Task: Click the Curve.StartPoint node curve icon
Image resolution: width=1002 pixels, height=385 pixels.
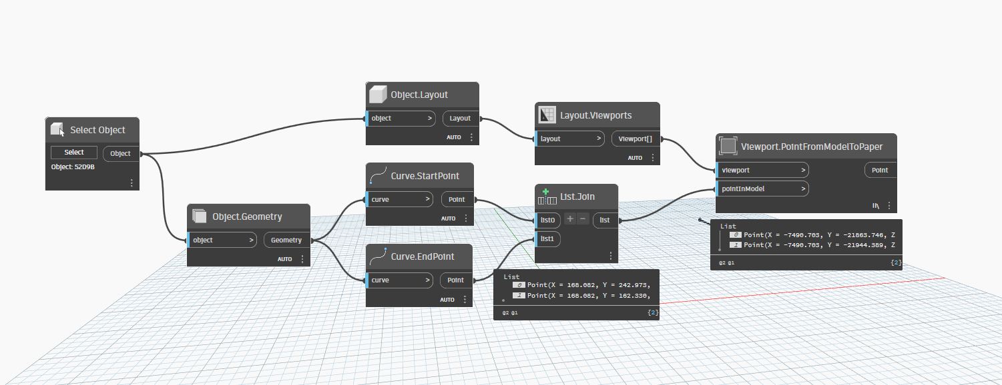Action: click(379, 176)
